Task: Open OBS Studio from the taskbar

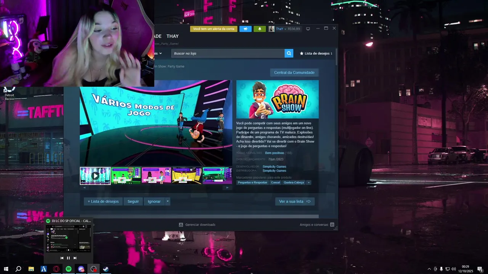Action: point(94,269)
